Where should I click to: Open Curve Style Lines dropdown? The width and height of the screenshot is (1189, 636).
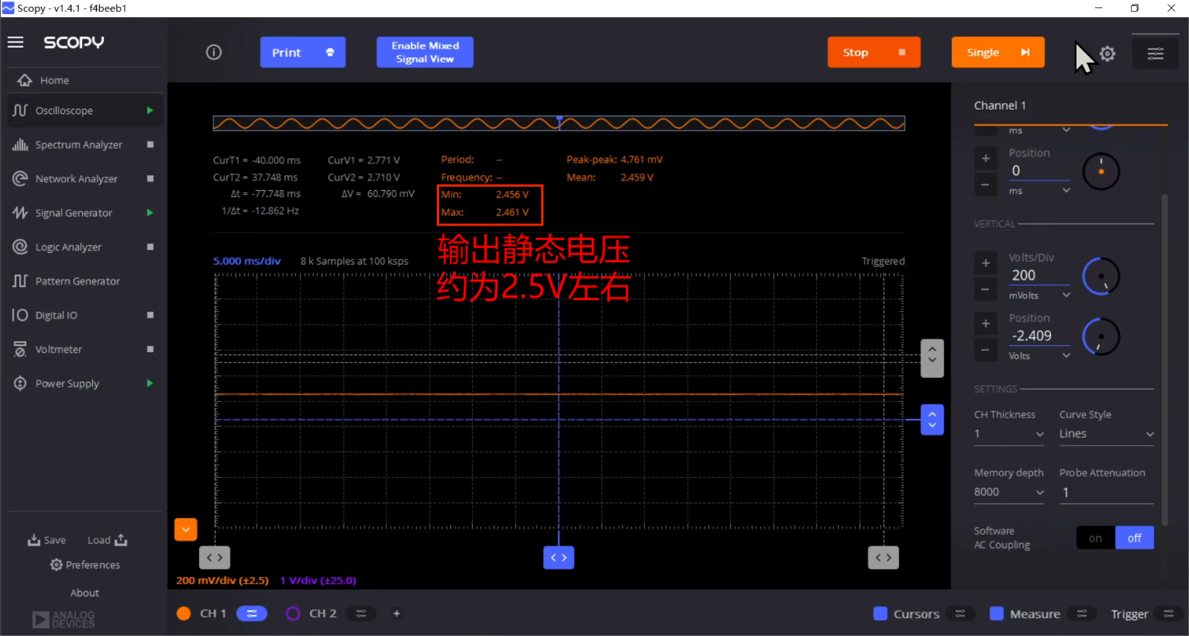pyautogui.click(x=1106, y=434)
